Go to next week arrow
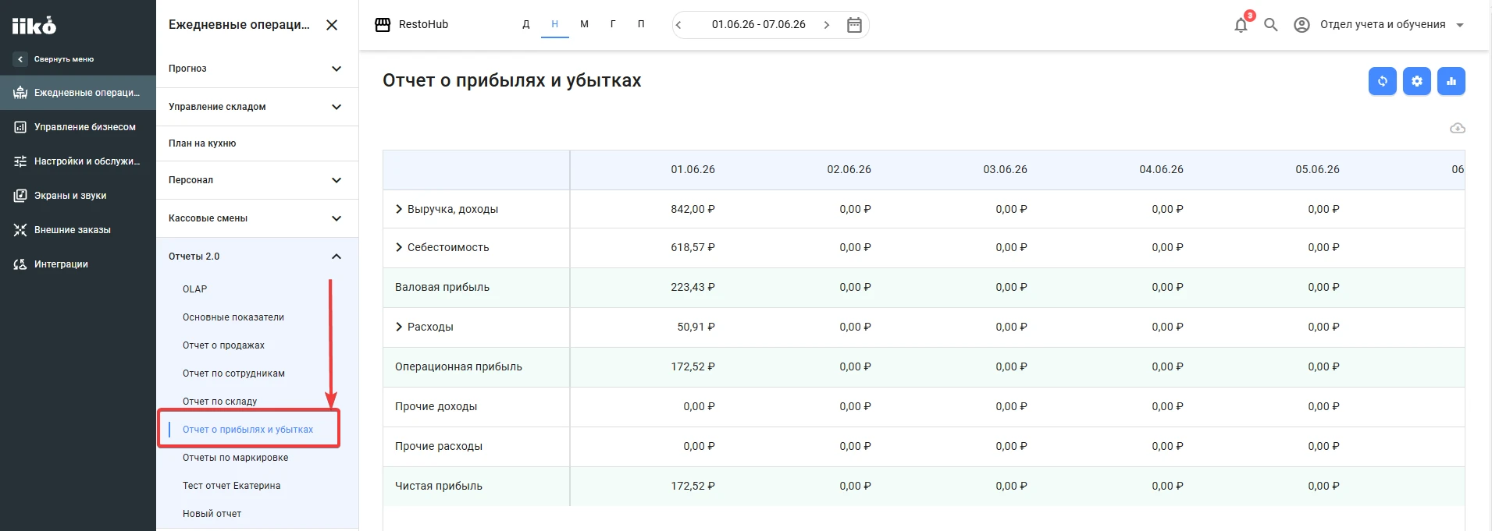Image resolution: width=1492 pixels, height=531 pixels. tap(826, 25)
